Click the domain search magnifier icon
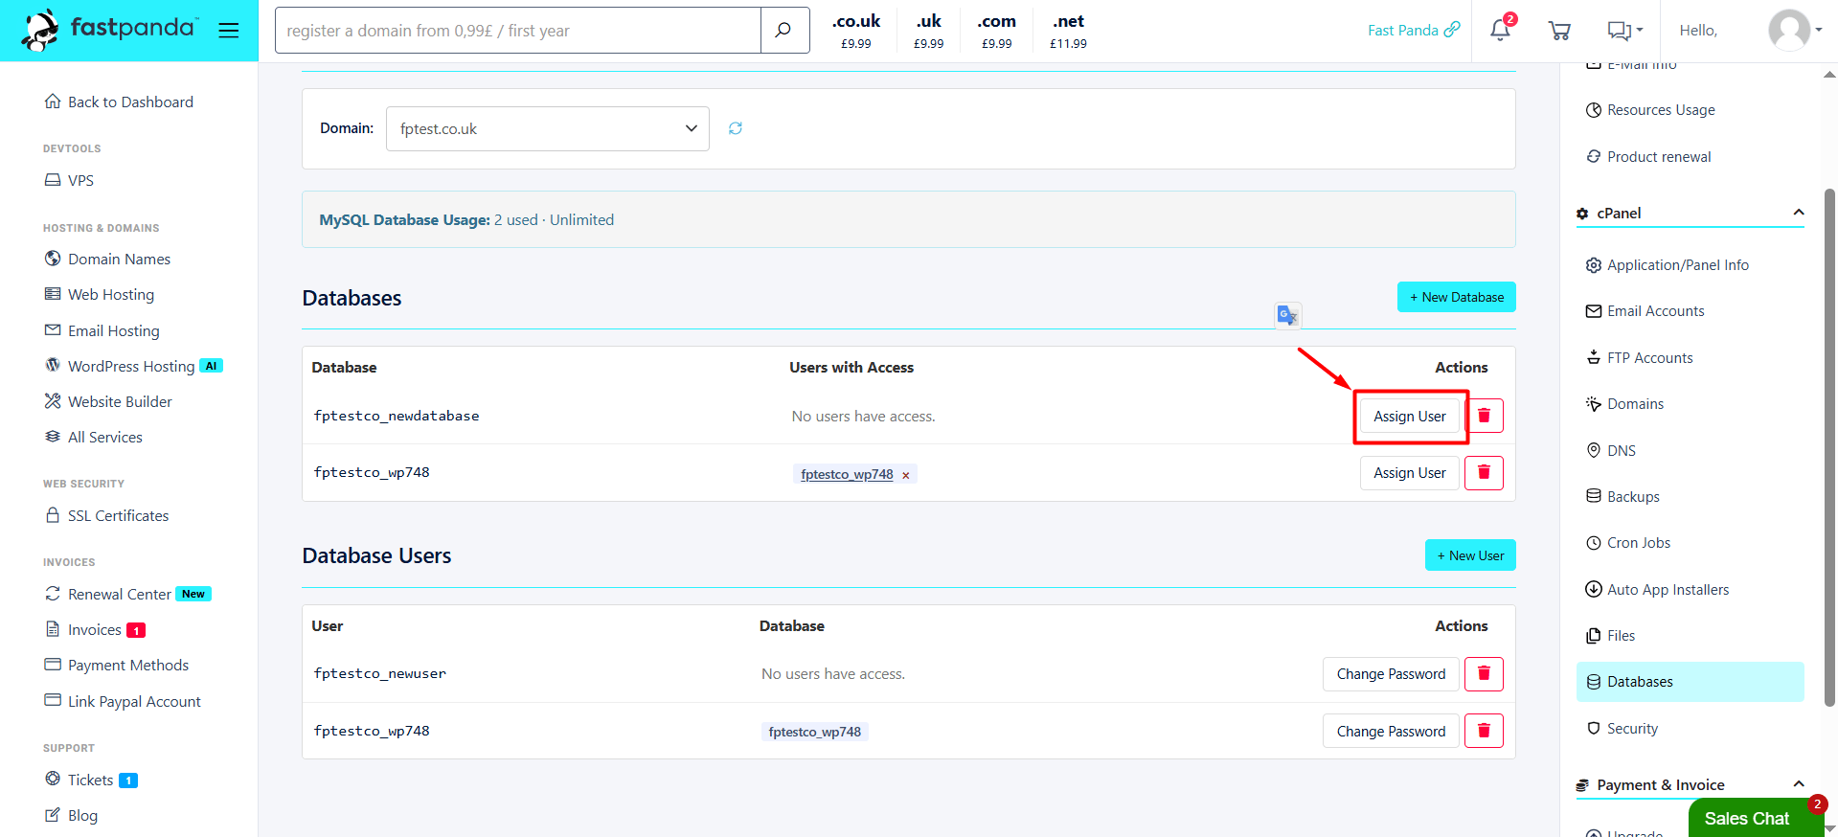The width and height of the screenshot is (1838, 837). (x=784, y=31)
